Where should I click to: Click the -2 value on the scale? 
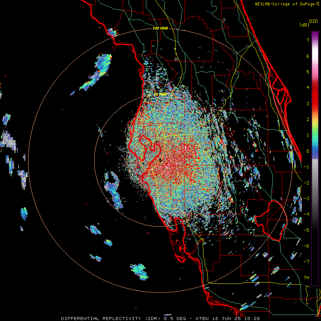pyautogui.click(x=306, y=183)
